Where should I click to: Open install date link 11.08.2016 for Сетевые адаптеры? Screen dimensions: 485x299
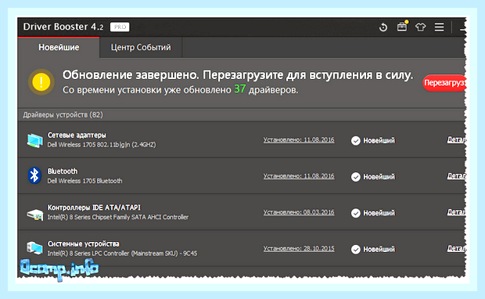pyautogui.click(x=299, y=140)
